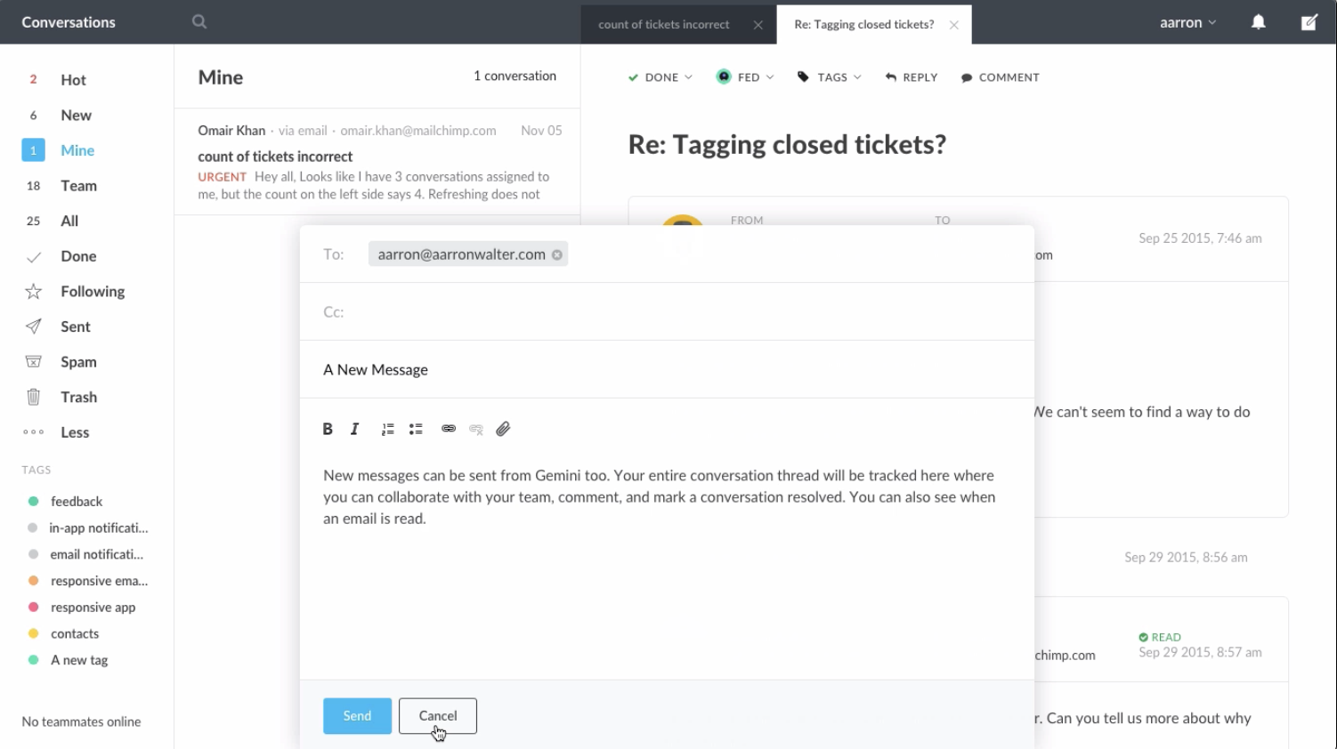This screenshot has height=749, width=1337.
Task: Click into the message body text
Action: 660,497
